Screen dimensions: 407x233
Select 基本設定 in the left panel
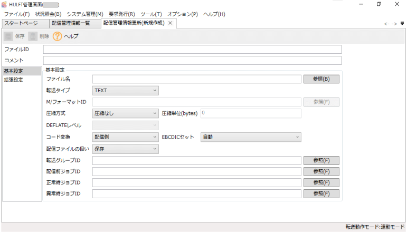pos(22,71)
